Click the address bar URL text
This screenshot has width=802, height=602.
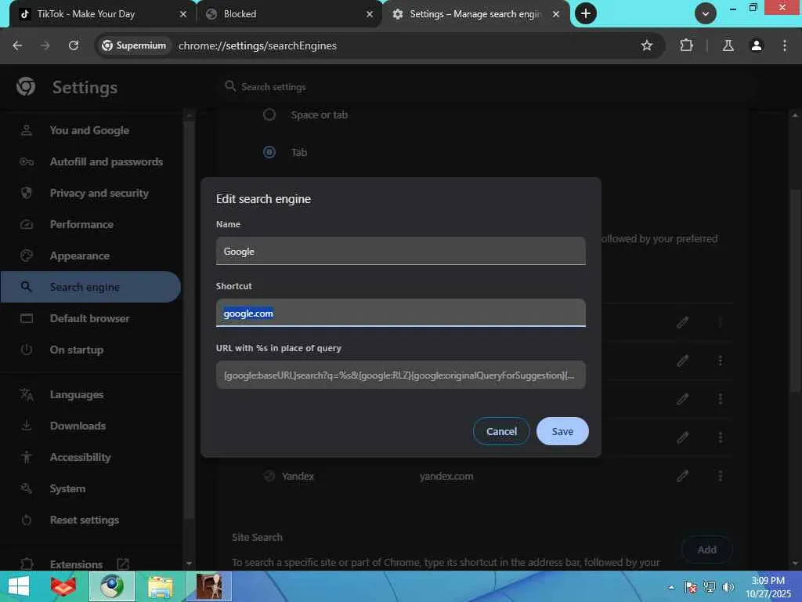click(257, 45)
